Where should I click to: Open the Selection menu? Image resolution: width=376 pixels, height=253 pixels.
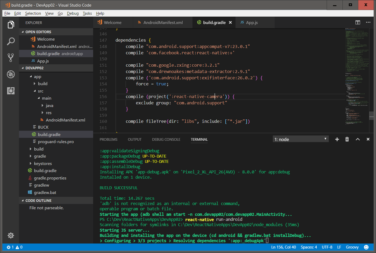33,13
